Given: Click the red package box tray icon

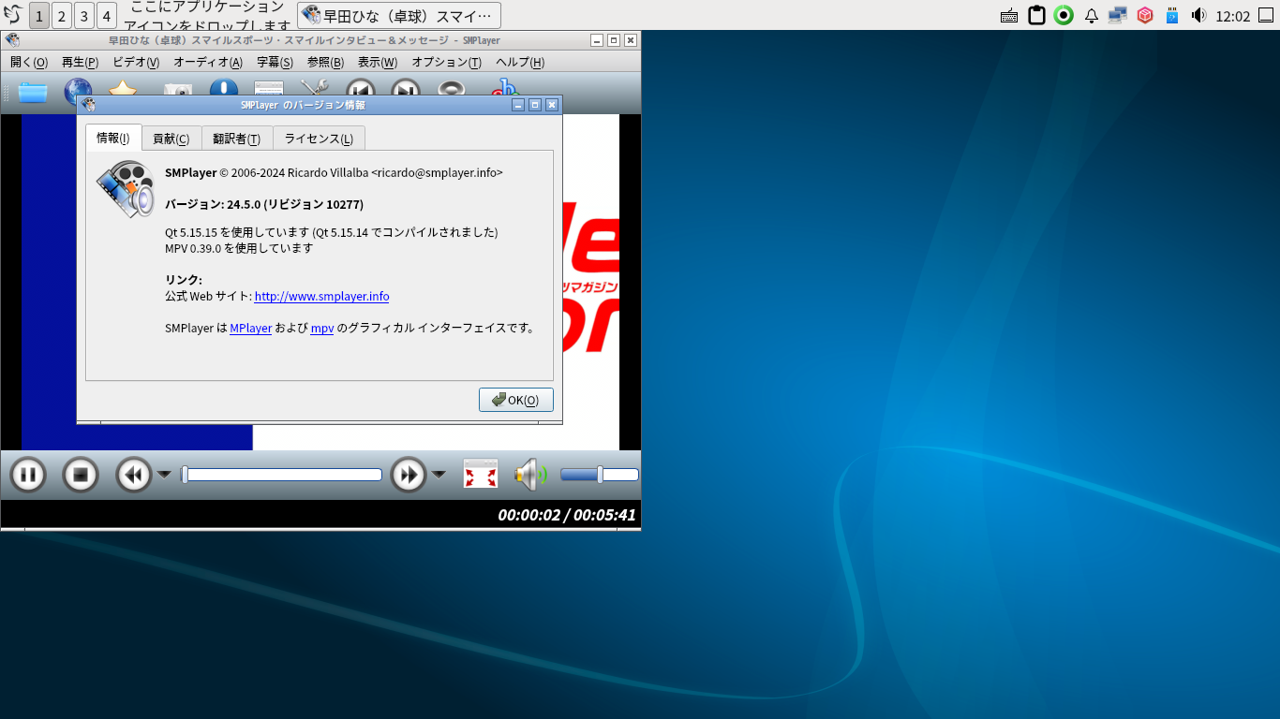Looking at the screenshot, I should pyautogui.click(x=1144, y=15).
